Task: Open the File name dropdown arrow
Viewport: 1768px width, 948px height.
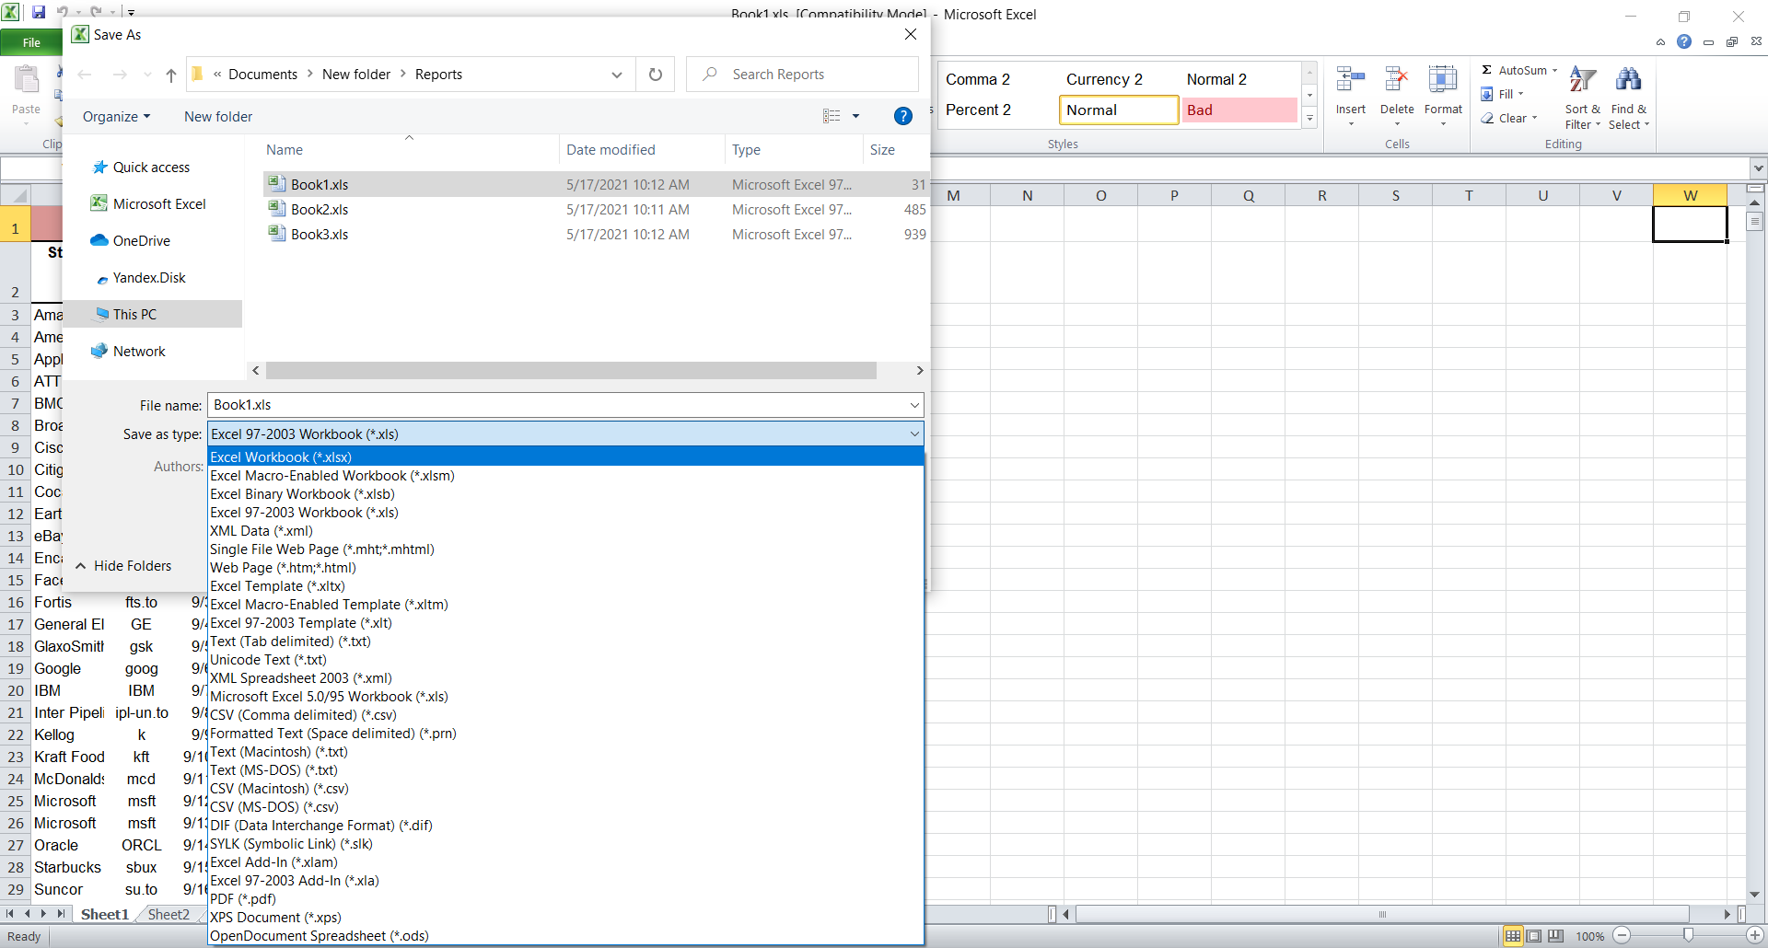Action: tap(913, 405)
